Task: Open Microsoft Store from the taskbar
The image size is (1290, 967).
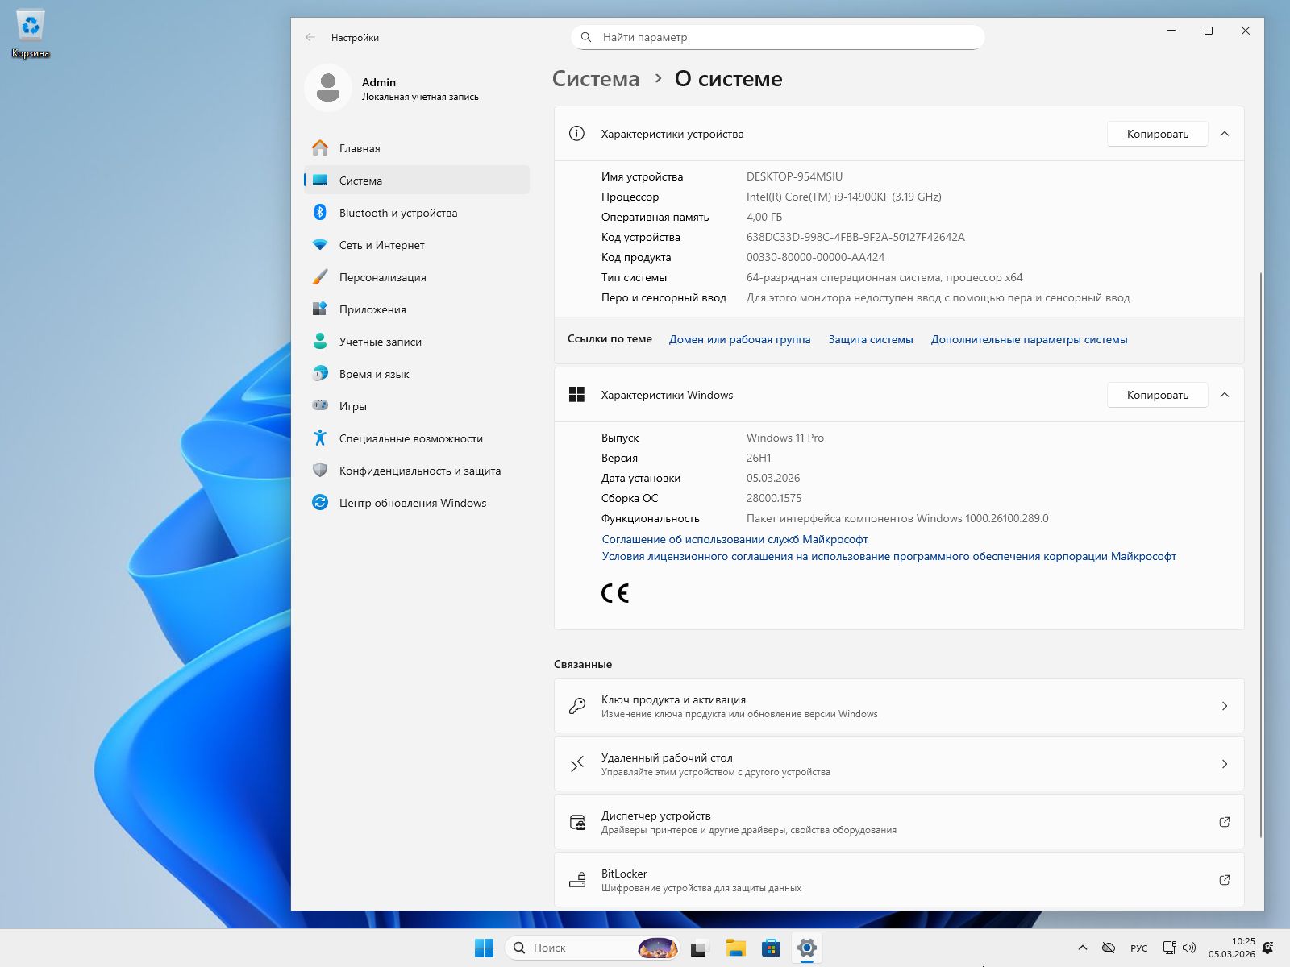Action: [771, 948]
